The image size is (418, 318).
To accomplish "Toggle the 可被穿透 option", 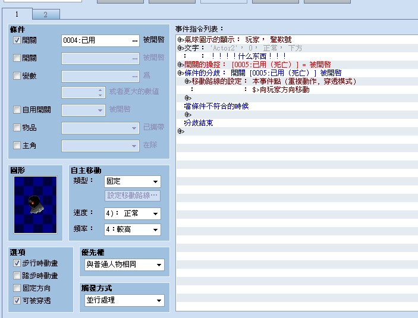I will point(17,300).
